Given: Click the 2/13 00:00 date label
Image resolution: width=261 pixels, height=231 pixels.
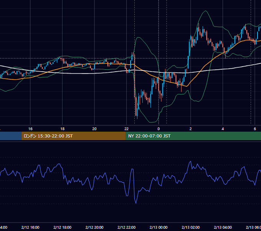Looking at the screenshot, I should (x=159, y=227).
